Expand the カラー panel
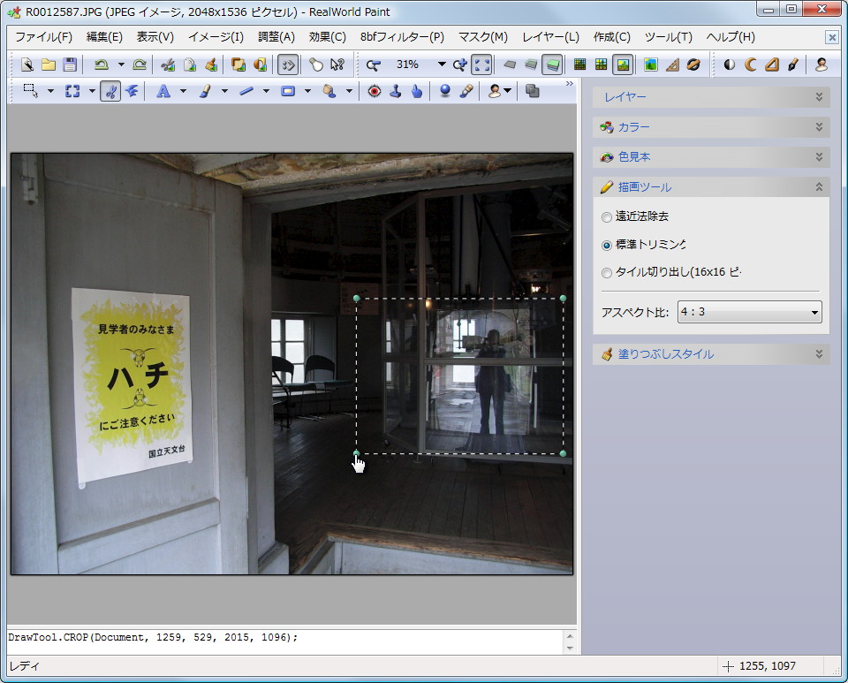 711,127
